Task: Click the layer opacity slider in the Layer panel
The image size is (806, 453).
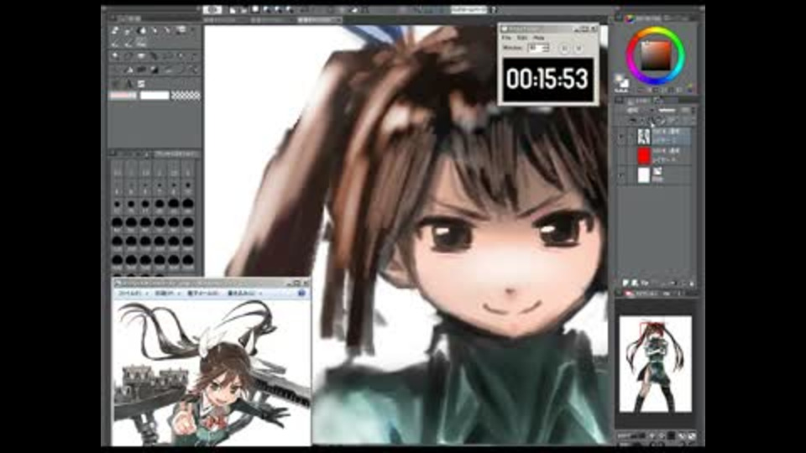Action: 668,111
